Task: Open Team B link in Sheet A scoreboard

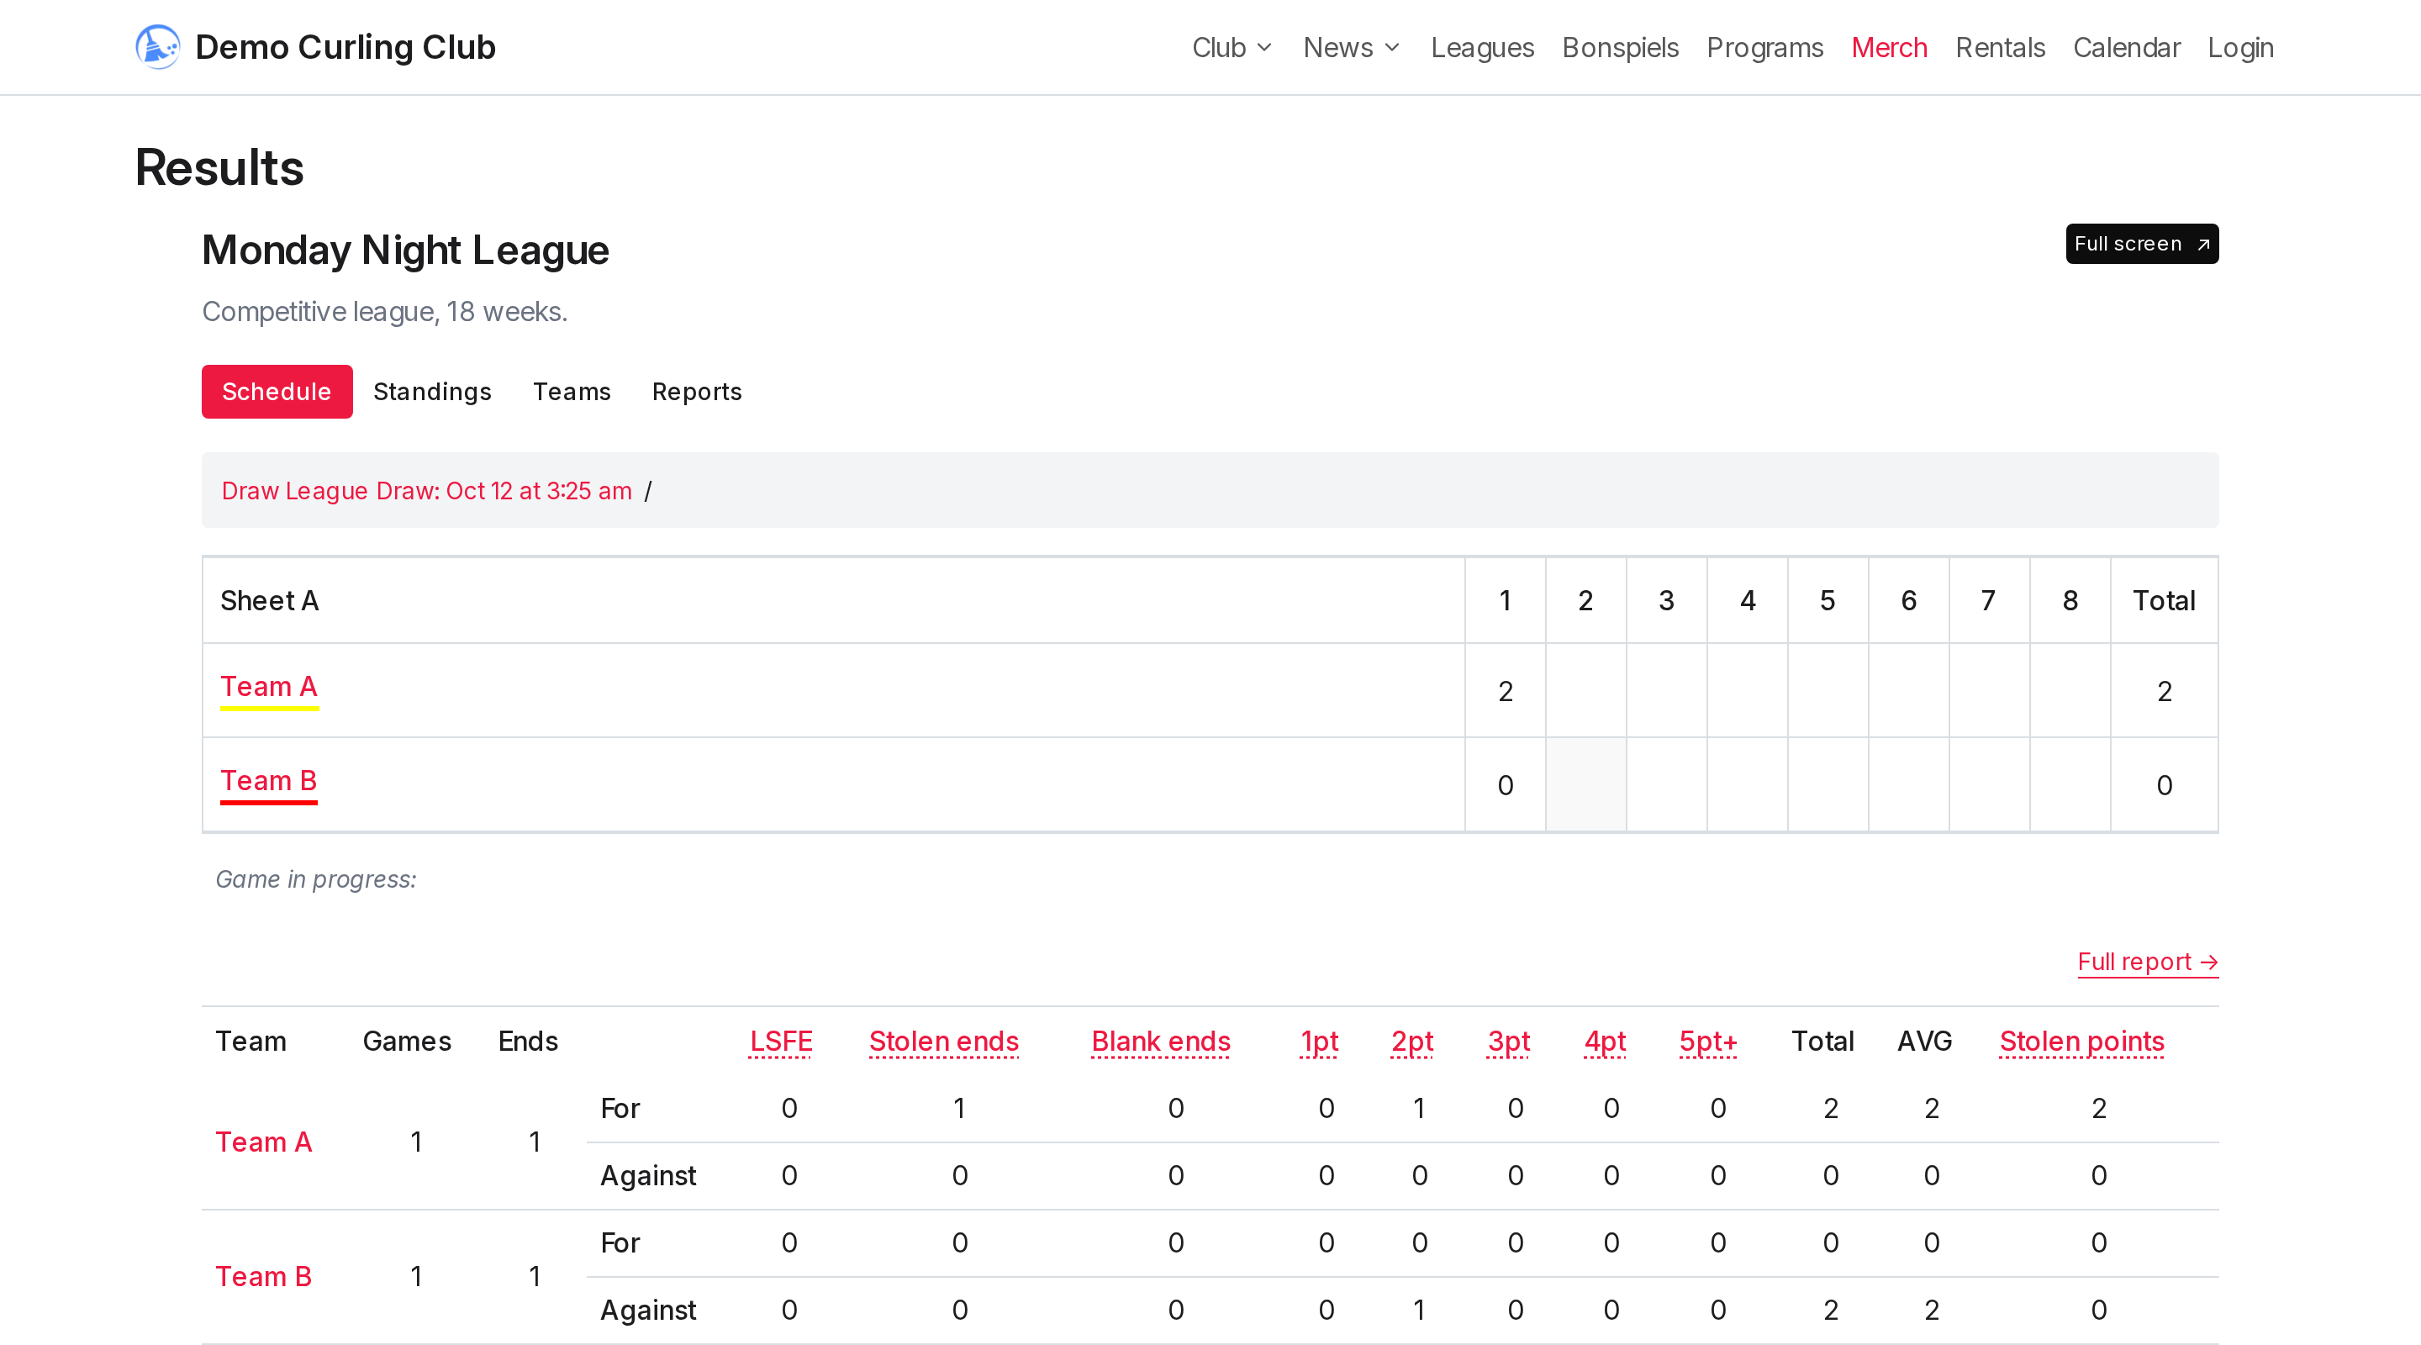Action: [269, 781]
